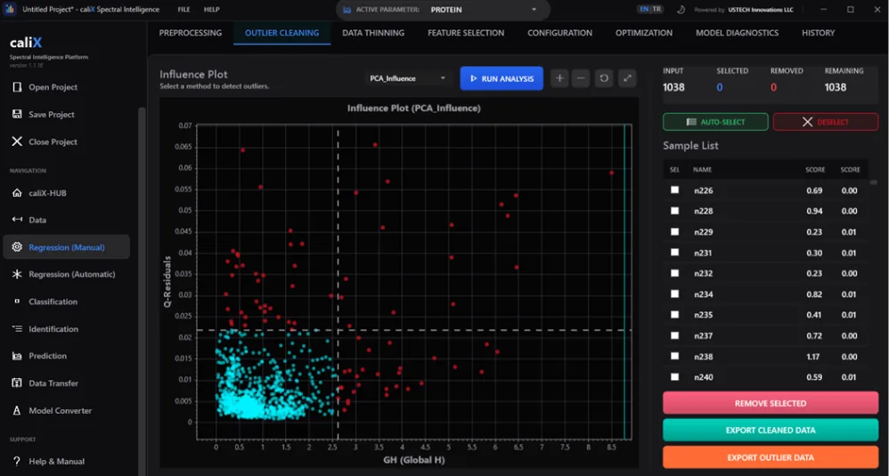Switch language with EN TR toggle
The image size is (889, 476).
(x=649, y=9)
